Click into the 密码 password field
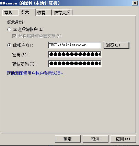Viewport: 139px width, 146px height. [x=74, y=54]
